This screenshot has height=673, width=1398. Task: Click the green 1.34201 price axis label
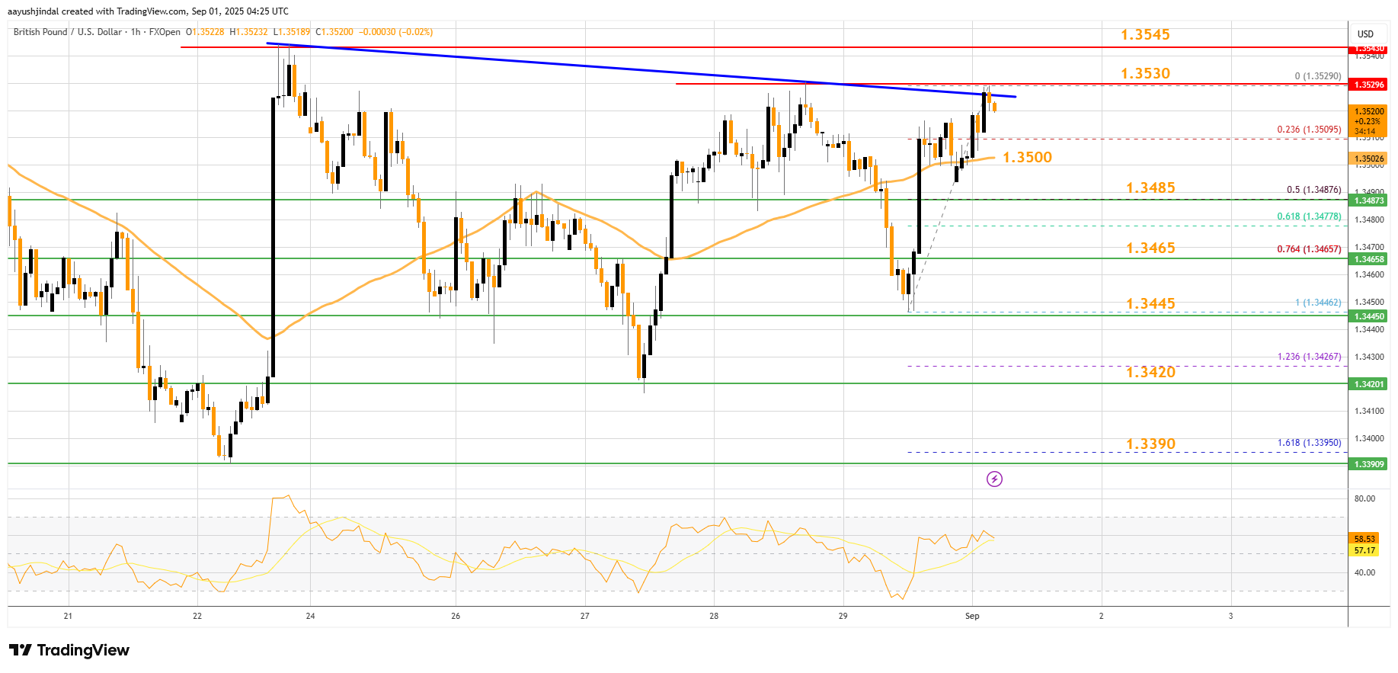tap(1368, 384)
